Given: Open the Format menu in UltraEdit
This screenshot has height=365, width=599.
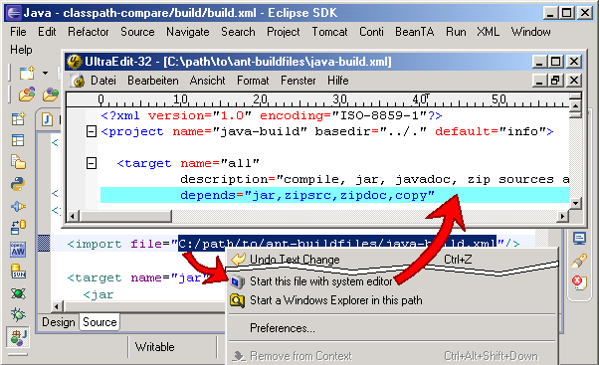Looking at the screenshot, I should tap(253, 81).
